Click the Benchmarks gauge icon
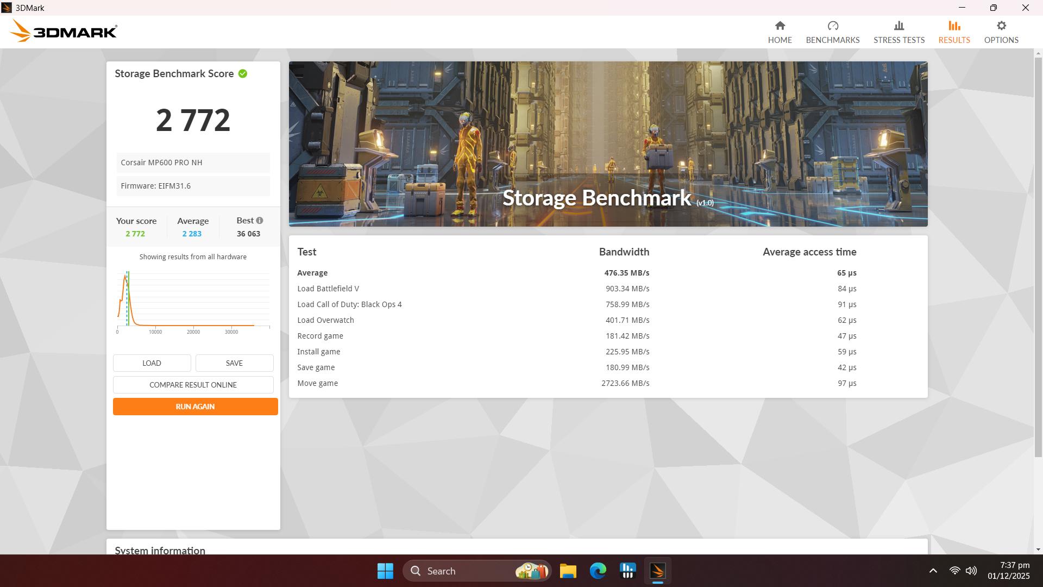Screen dimensions: 1043x587 pyautogui.click(x=833, y=26)
